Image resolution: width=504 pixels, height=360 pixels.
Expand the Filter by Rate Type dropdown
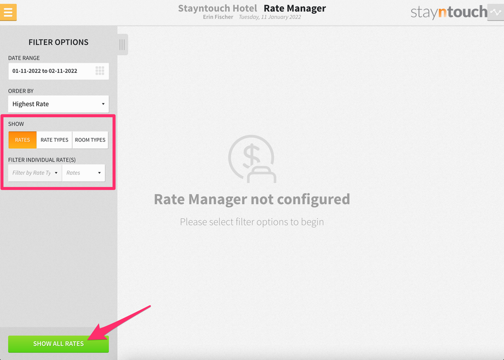[35, 173]
